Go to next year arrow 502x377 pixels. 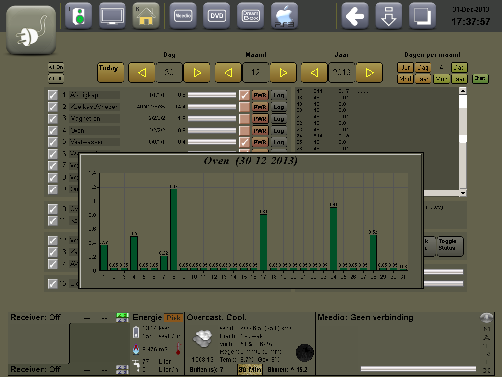(x=370, y=73)
